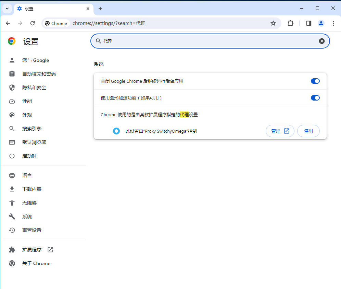This screenshot has width=341, height=289.
Task: Open new tab with plus icon
Action: (100, 9)
